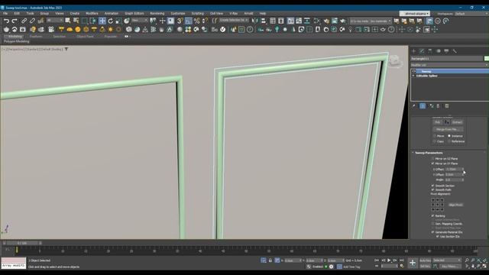
Task: Redo the last undone action
Action: 15,21
